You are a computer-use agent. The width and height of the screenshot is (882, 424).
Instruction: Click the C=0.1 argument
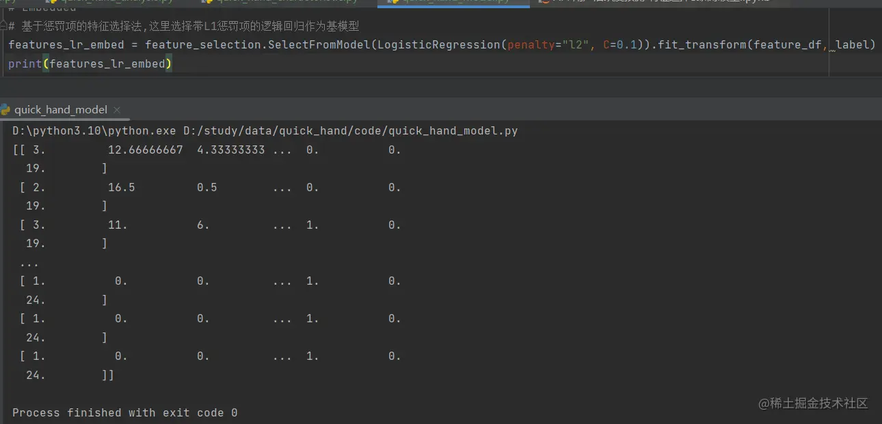point(619,45)
